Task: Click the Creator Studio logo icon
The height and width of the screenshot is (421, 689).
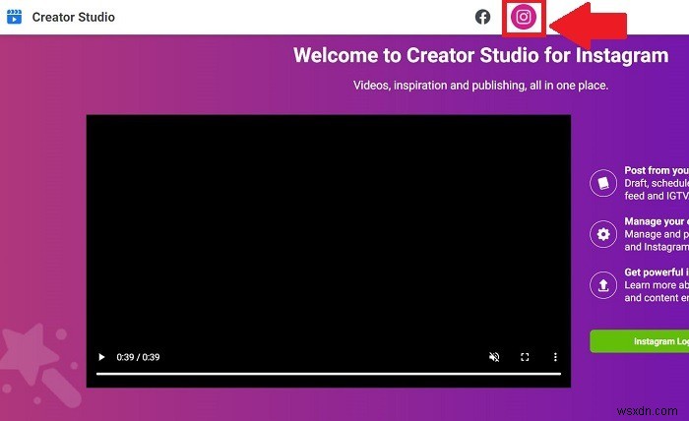Action: pos(14,17)
